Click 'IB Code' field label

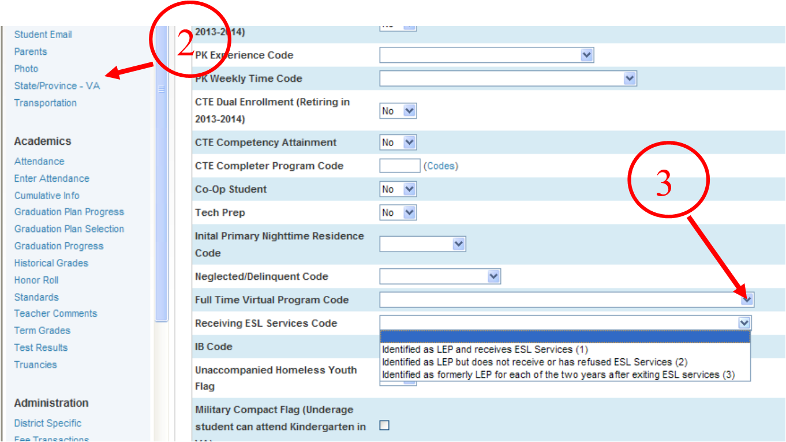tap(214, 347)
